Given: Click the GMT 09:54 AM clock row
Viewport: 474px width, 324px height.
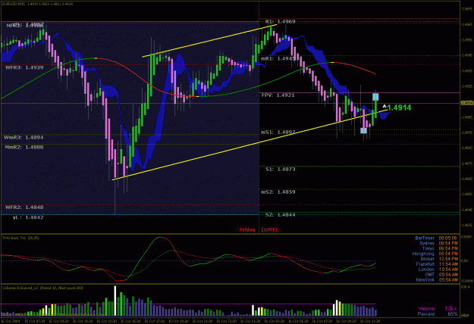Looking at the screenshot, I should point(441,275).
